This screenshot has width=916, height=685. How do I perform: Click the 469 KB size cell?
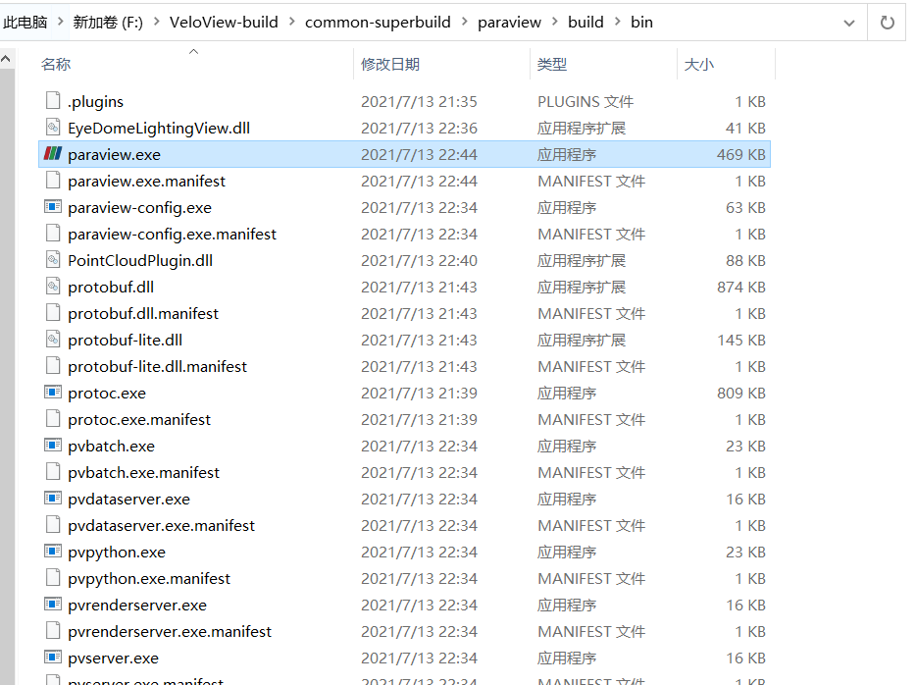pos(740,154)
